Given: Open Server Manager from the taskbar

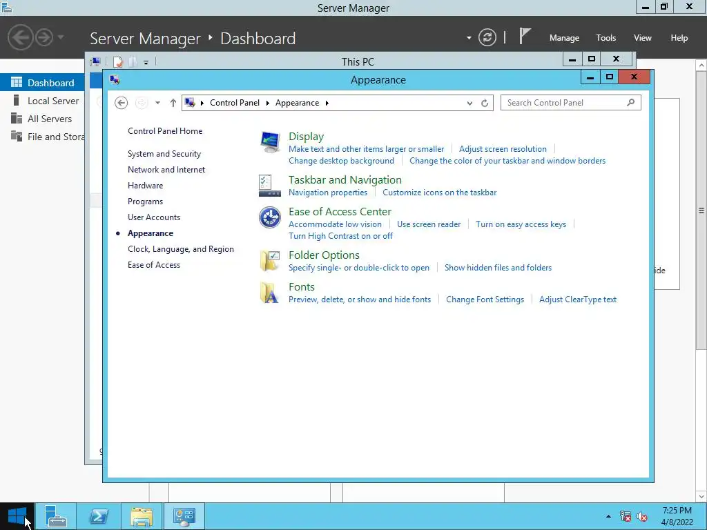Looking at the screenshot, I should [x=56, y=516].
